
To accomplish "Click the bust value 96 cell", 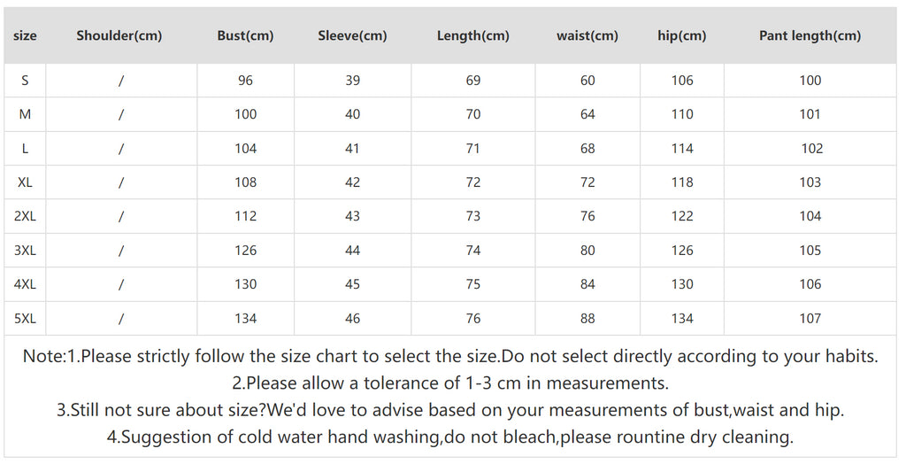I will click(245, 81).
